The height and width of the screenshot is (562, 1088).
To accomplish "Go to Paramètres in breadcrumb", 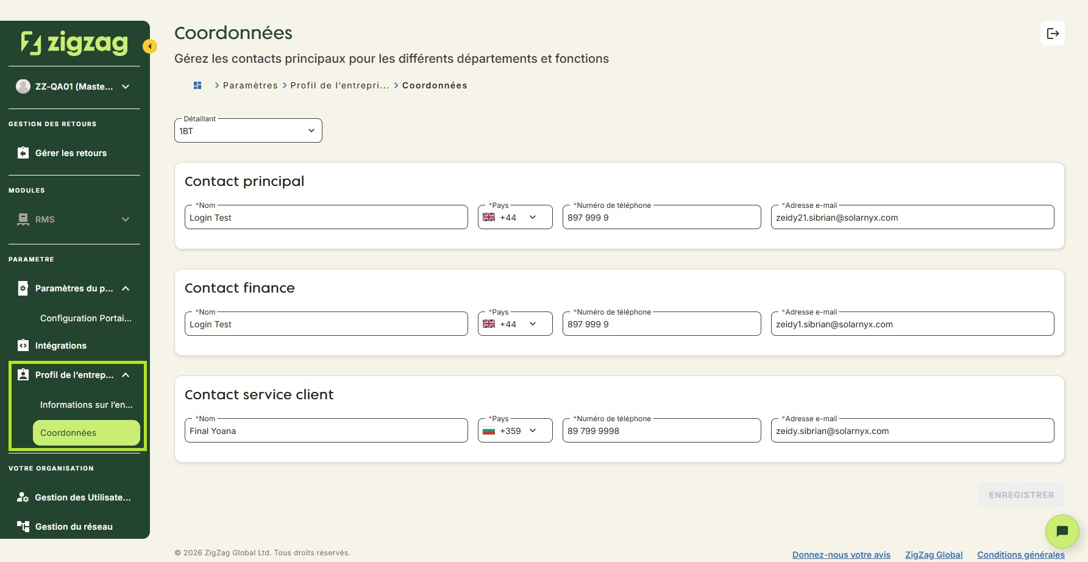I will click(251, 85).
